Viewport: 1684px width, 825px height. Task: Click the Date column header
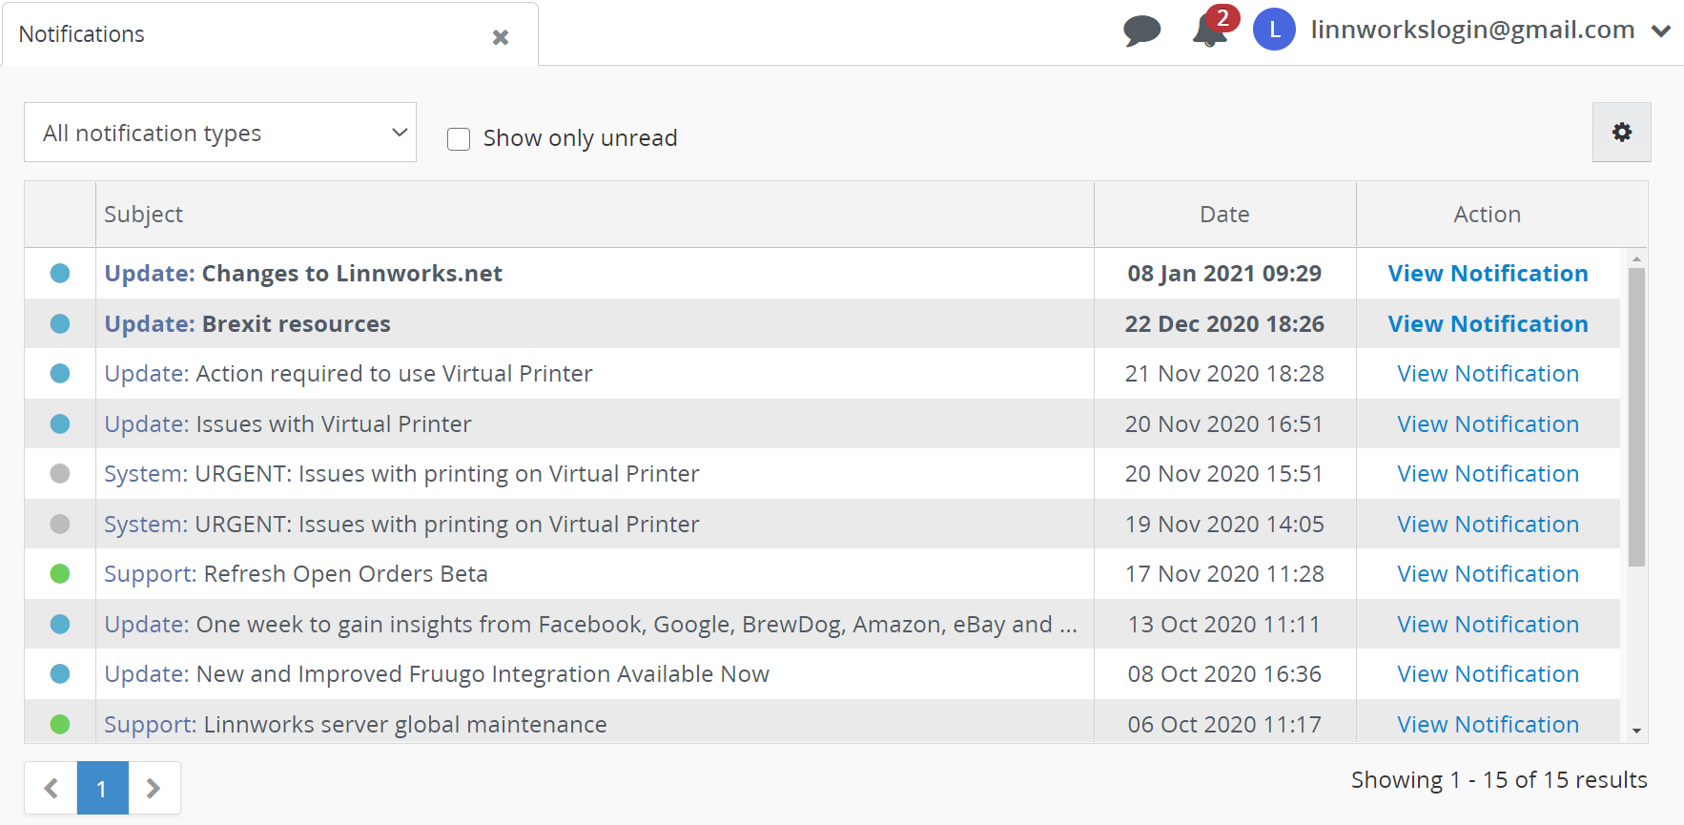coord(1224,215)
